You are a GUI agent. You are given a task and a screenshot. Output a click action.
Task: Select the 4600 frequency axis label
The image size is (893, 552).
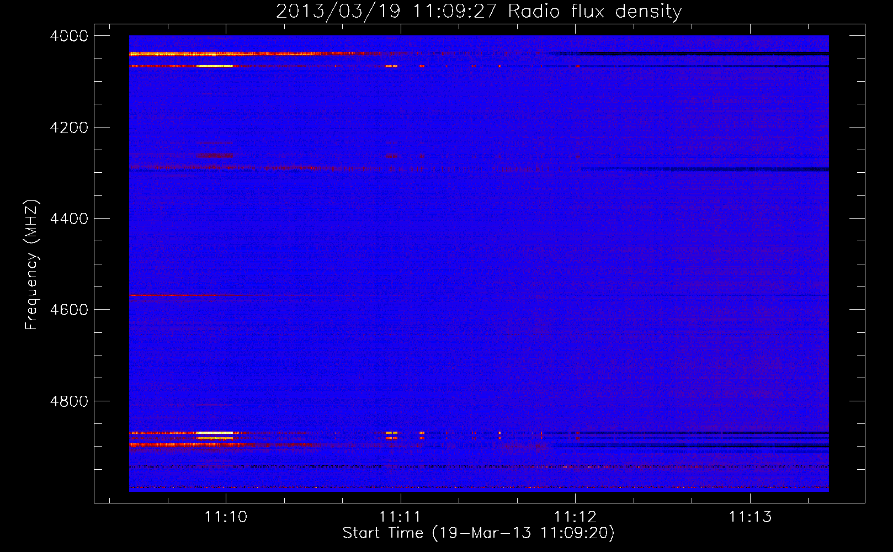(69, 310)
